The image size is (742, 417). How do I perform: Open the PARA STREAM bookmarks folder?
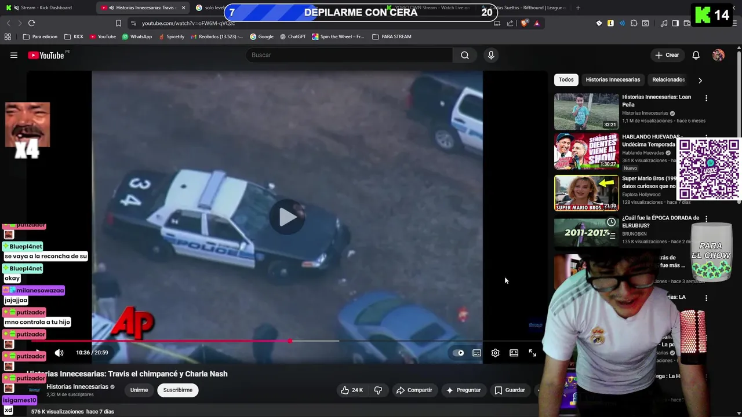(x=392, y=36)
